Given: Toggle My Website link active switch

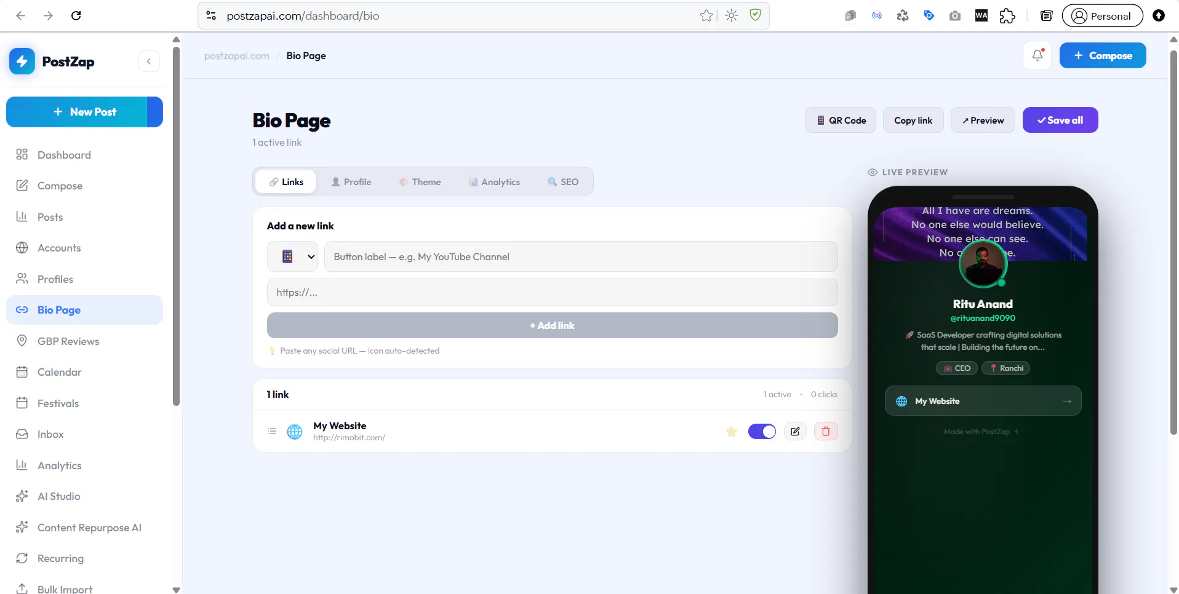Looking at the screenshot, I should (762, 432).
